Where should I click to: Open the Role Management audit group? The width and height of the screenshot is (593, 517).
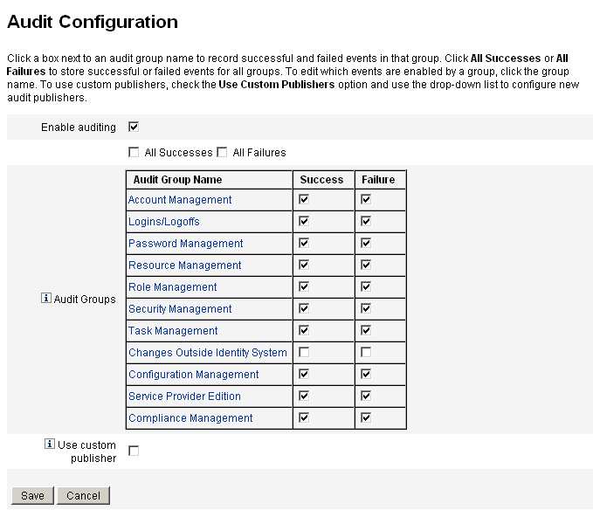[x=172, y=287]
